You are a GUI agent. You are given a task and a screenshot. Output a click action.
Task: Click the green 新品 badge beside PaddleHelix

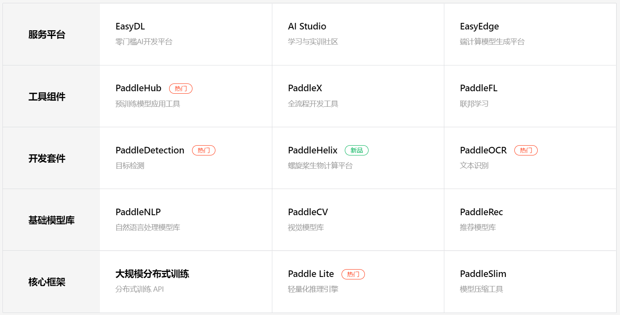coord(356,151)
